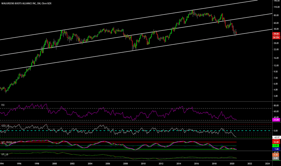Select the VZO_LB indicator label
Viewport: 281px width, 166px height.
(5, 126)
